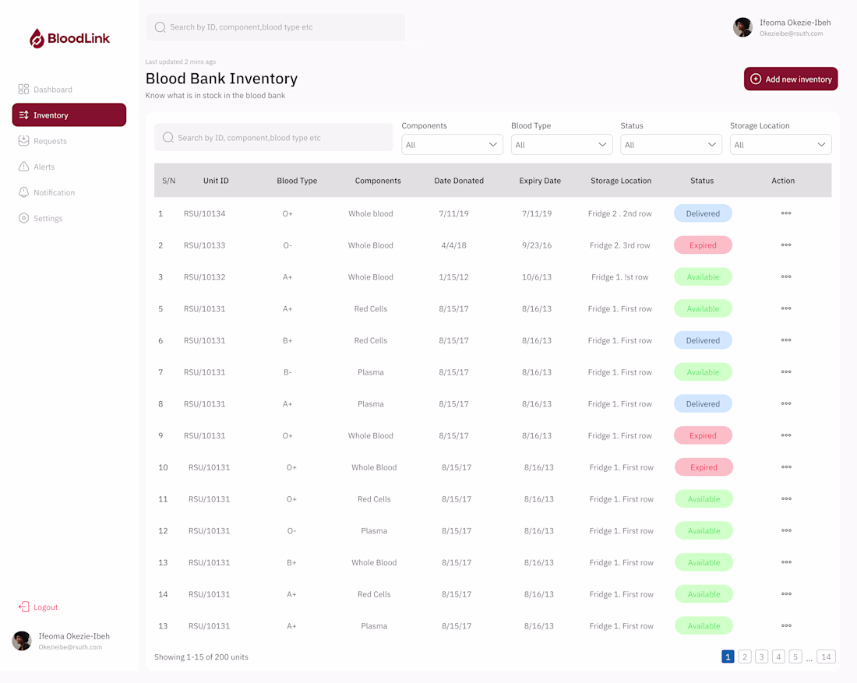This screenshot has width=857, height=683.
Task: Click the BloodLink logo
Action: pos(69,38)
